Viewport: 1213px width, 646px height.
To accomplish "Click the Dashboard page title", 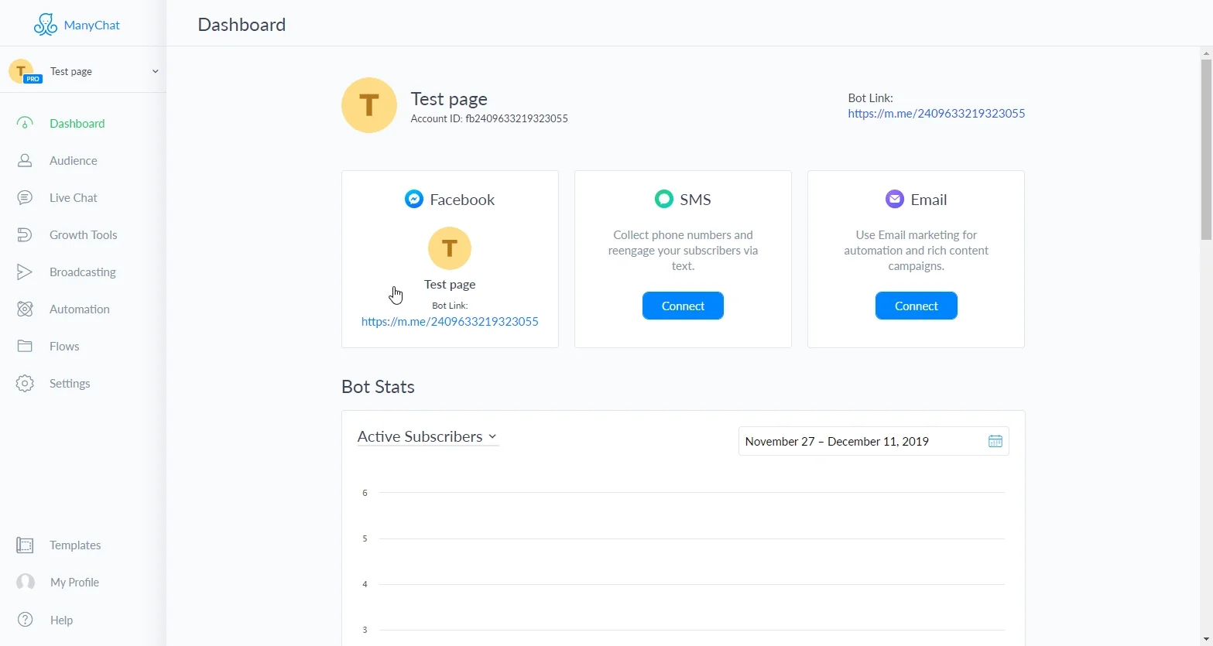I will (x=242, y=24).
